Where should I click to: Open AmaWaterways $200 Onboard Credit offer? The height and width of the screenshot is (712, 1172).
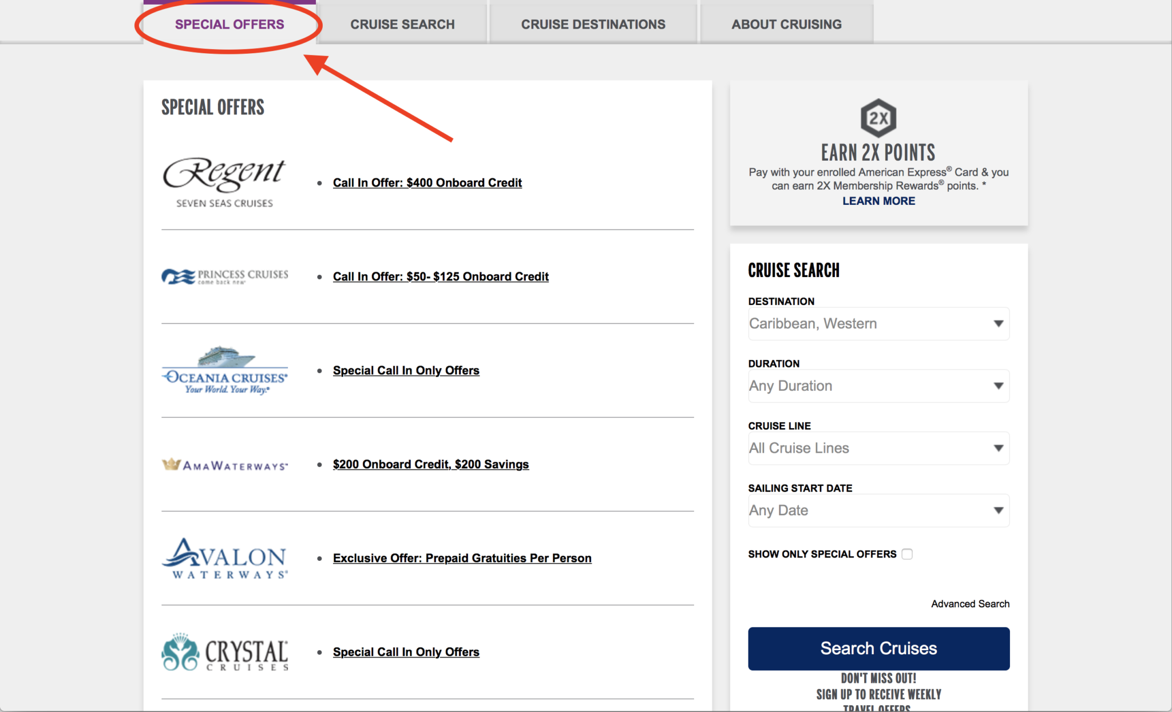431,464
